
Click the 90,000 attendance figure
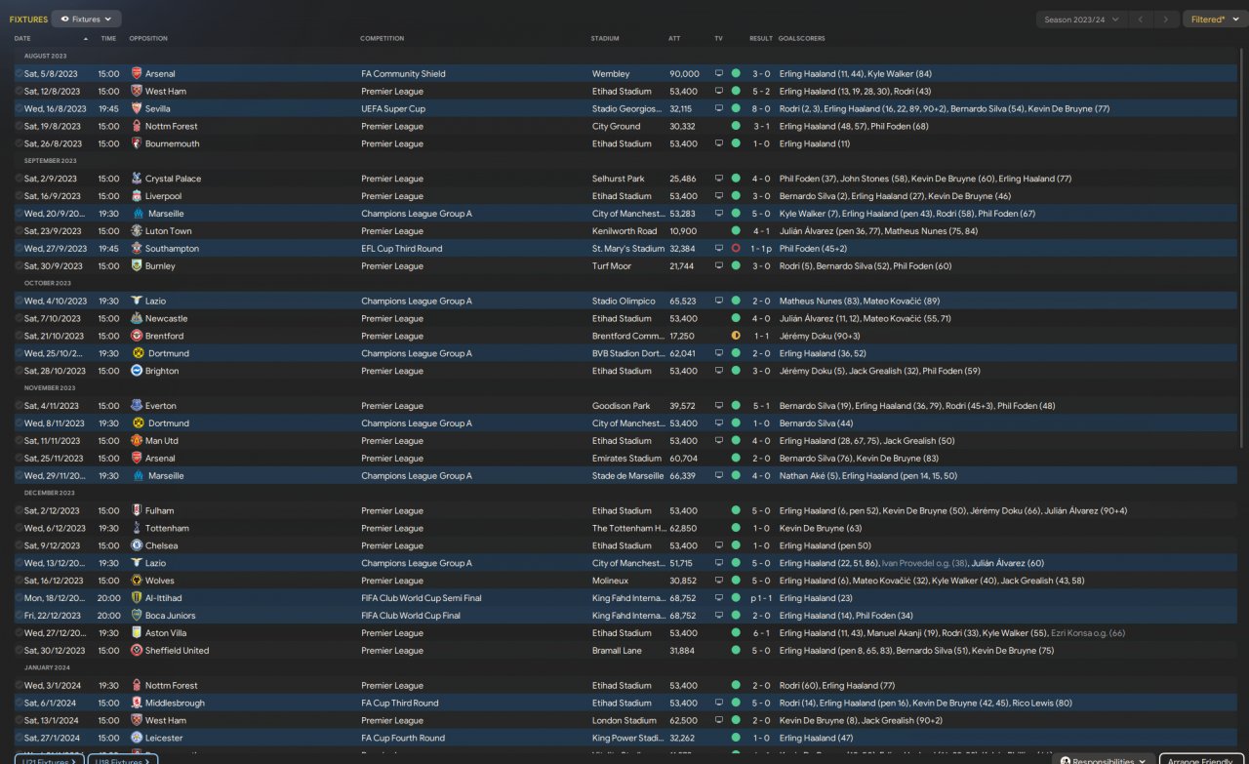(x=684, y=74)
